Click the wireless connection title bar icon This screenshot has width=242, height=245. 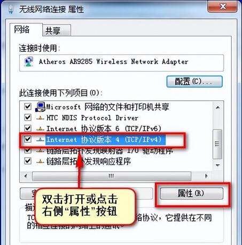point(11,9)
